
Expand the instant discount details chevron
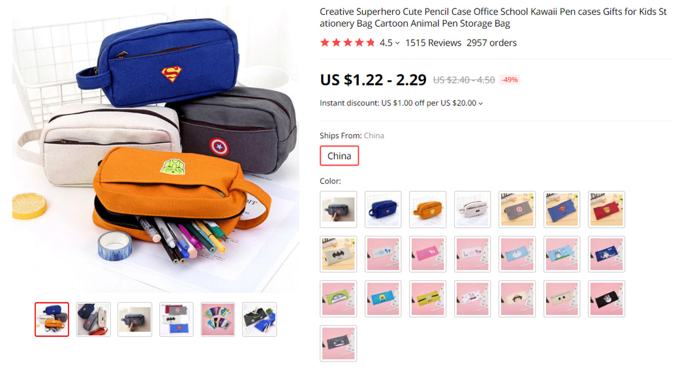[481, 104]
